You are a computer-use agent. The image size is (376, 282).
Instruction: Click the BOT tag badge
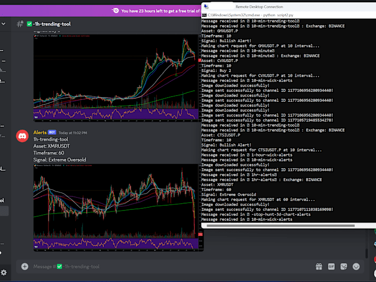(52, 132)
